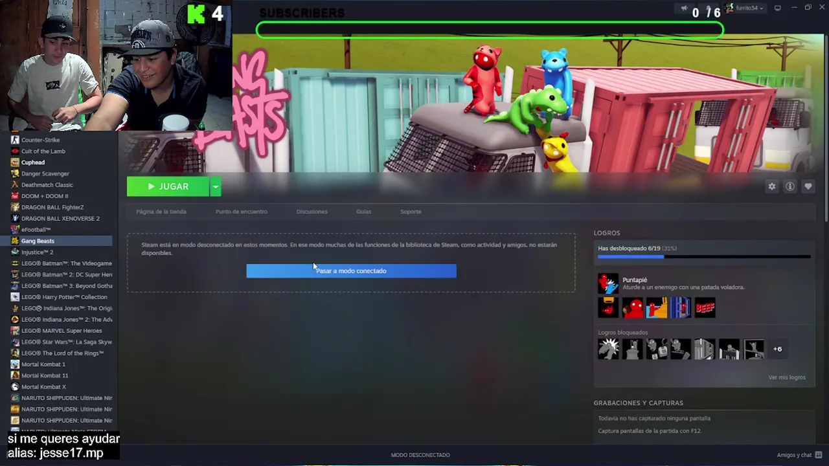Go to Punto de encuentro tab
The width and height of the screenshot is (829, 466).
tap(241, 212)
